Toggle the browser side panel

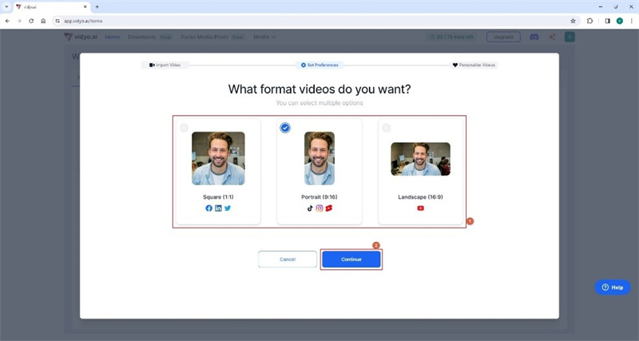tap(607, 21)
